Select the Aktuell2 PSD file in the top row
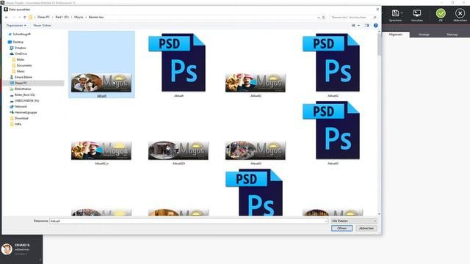The height and width of the screenshot is (264, 470). 333,62
